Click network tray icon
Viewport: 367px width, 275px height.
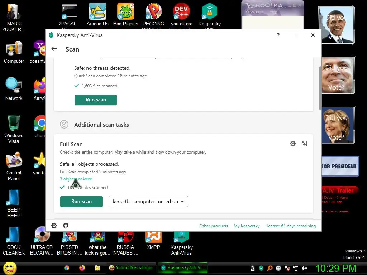click(x=296, y=268)
